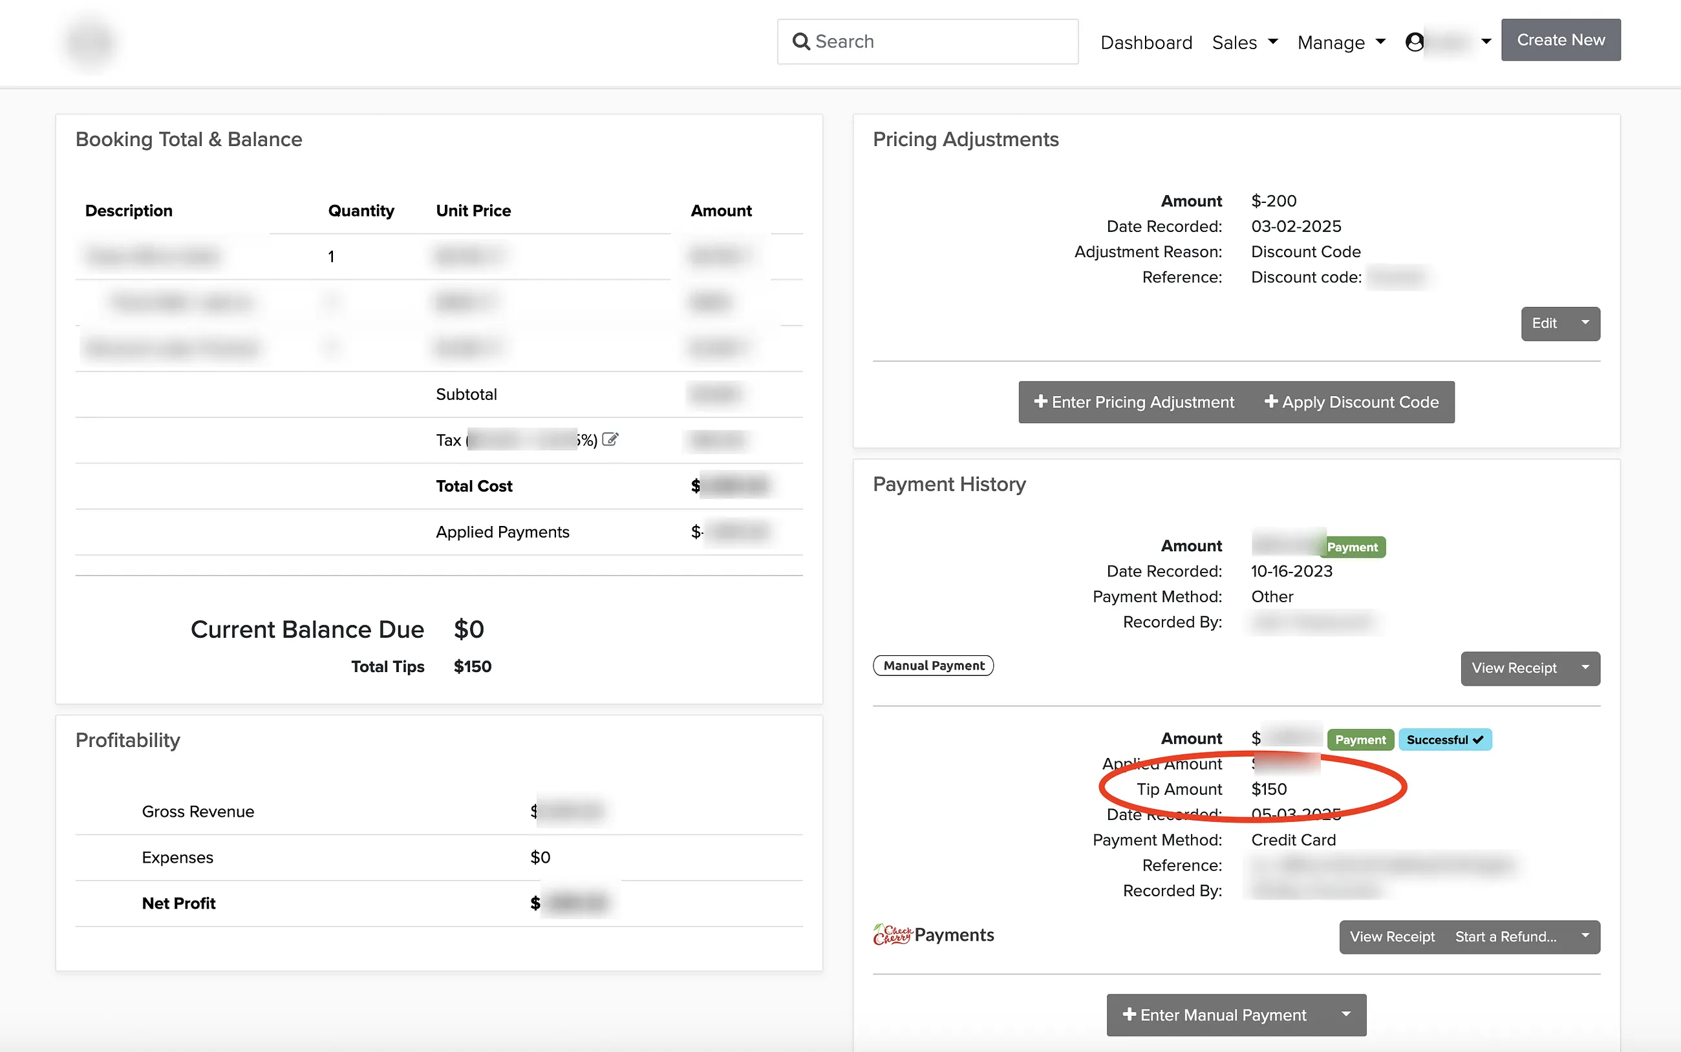
Task: Click the Subtotal label
Action: 466,394
